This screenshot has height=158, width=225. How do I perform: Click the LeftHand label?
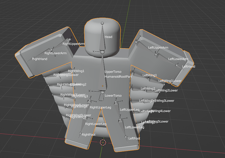[x=188, y=66]
